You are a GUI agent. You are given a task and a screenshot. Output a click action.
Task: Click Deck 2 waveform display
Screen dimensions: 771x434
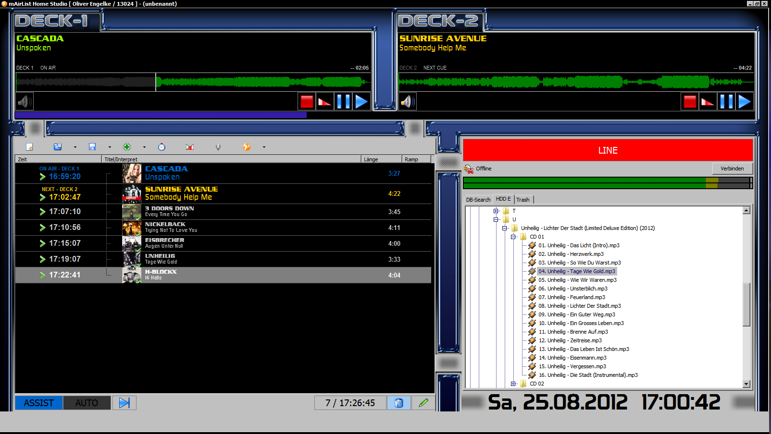(576, 82)
